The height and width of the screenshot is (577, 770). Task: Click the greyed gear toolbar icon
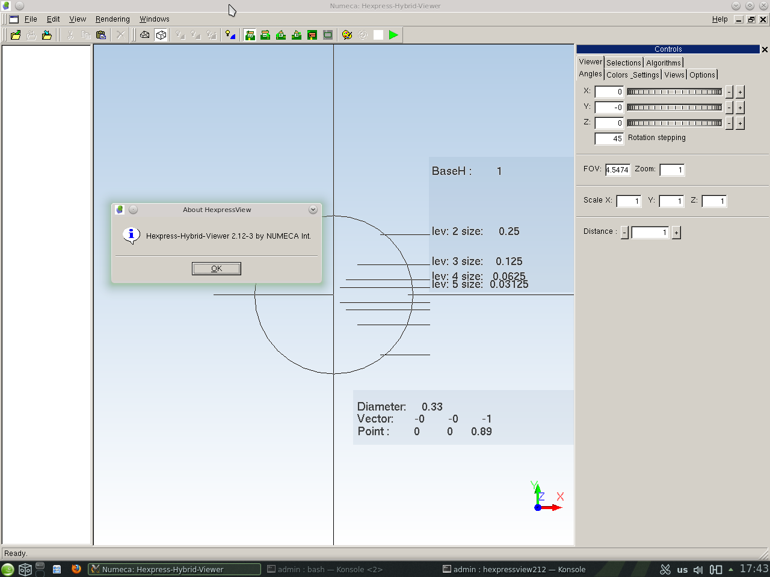[363, 35]
